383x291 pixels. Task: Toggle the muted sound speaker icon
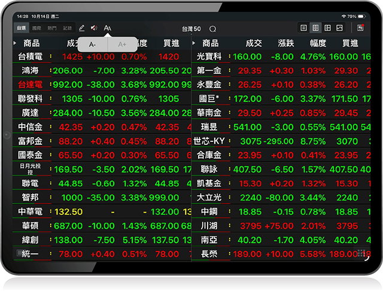pos(94,28)
